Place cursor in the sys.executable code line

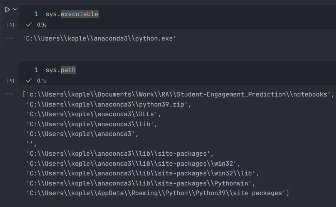[x=72, y=14]
